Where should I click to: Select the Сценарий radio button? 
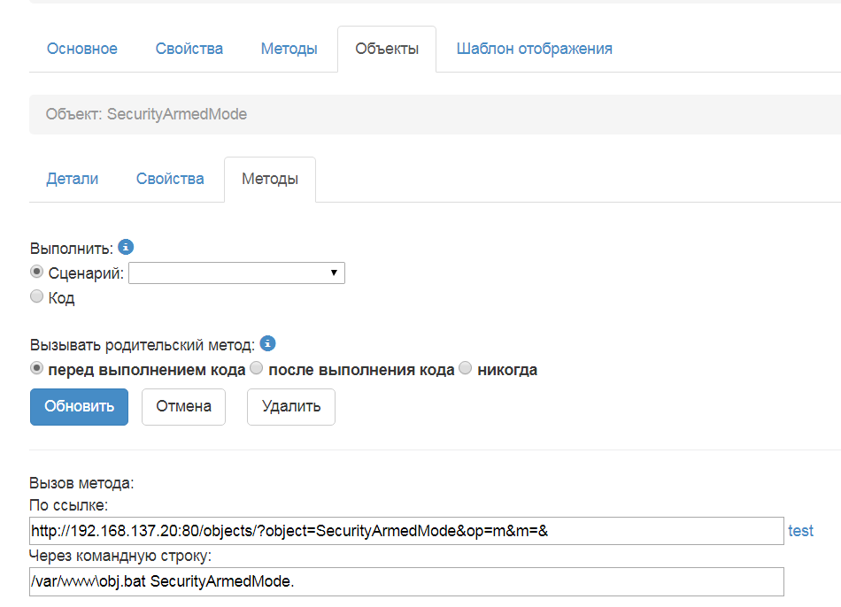[x=37, y=273]
